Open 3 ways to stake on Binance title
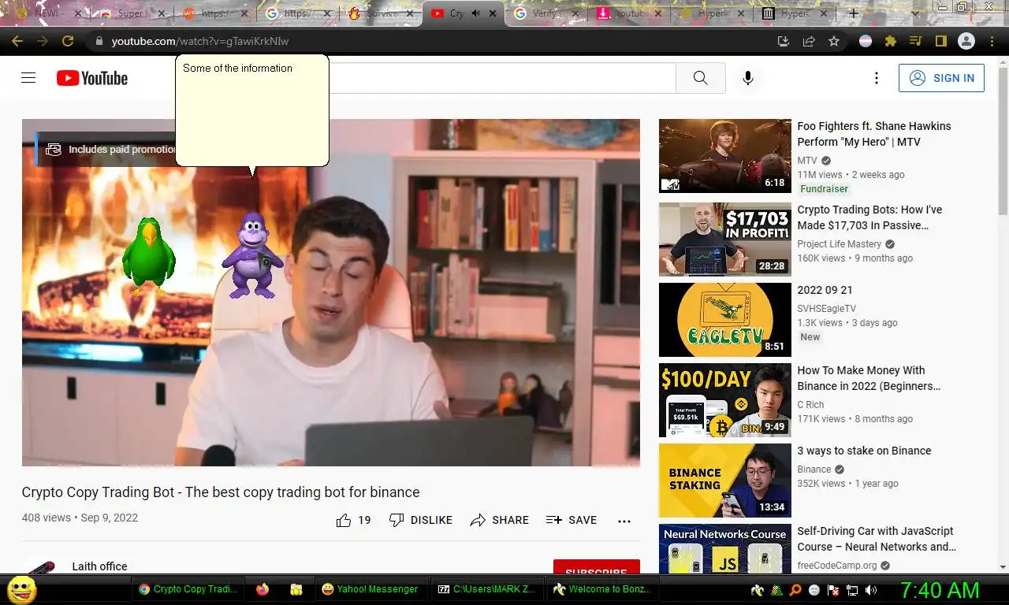 click(864, 451)
